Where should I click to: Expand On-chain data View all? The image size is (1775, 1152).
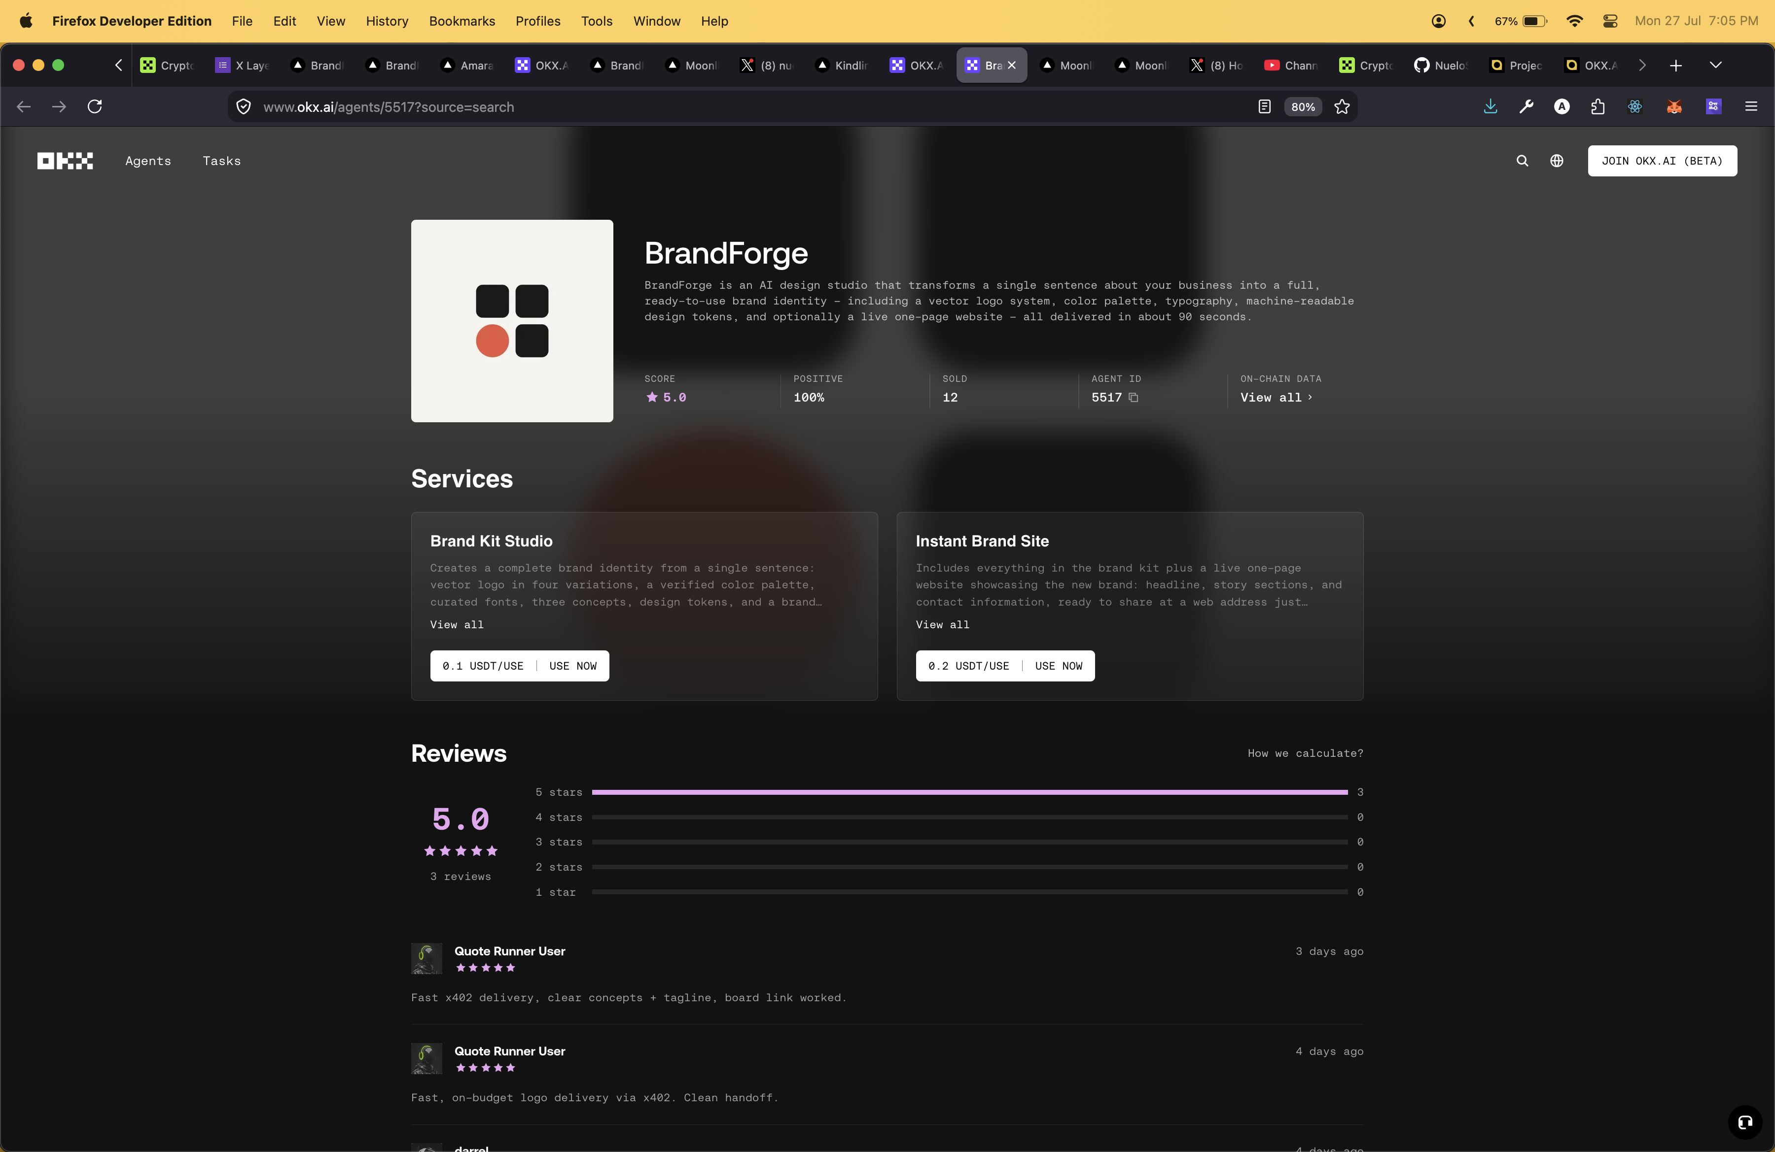[1276, 397]
